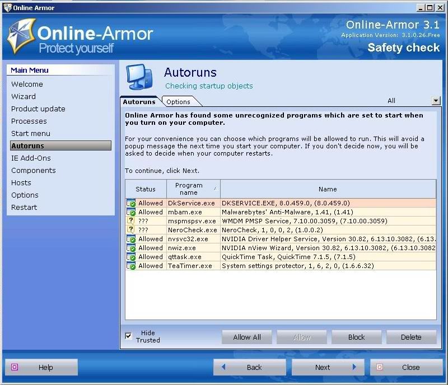The width and height of the screenshot is (448, 385).
Task: Select Autoruns in the Main Menu
Action: coord(60,145)
